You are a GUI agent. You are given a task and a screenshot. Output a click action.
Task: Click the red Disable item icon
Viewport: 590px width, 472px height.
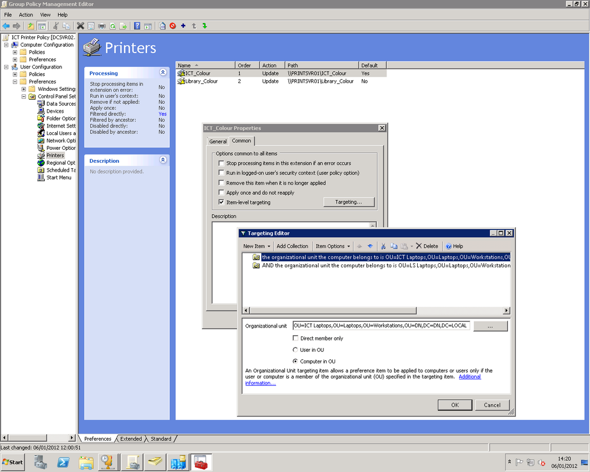[x=173, y=26]
